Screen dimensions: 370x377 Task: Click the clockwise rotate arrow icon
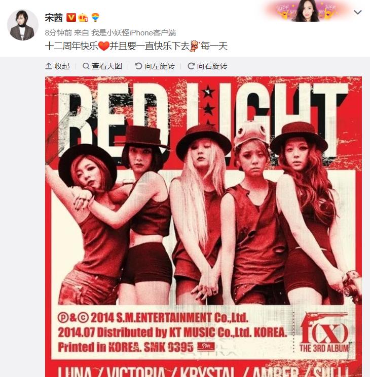(191, 66)
